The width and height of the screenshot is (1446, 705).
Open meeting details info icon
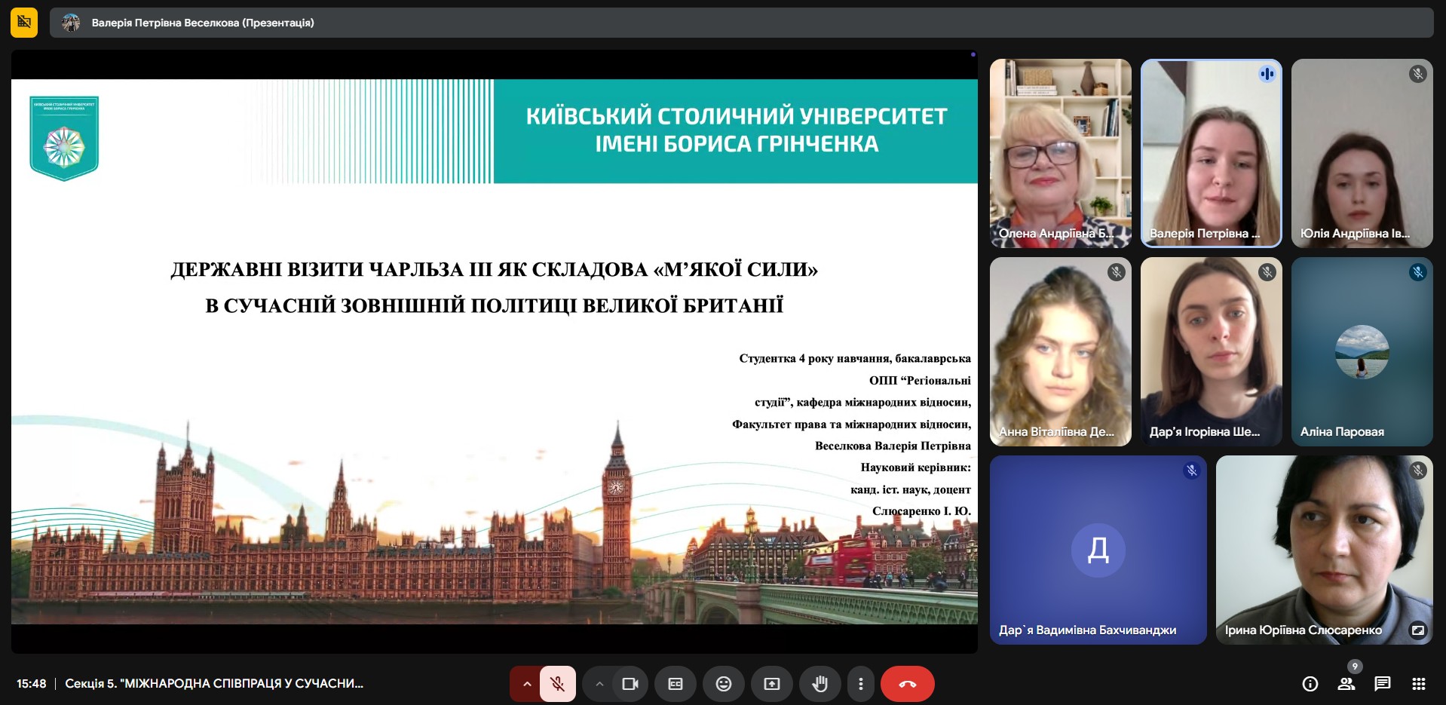[x=1310, y=684]
